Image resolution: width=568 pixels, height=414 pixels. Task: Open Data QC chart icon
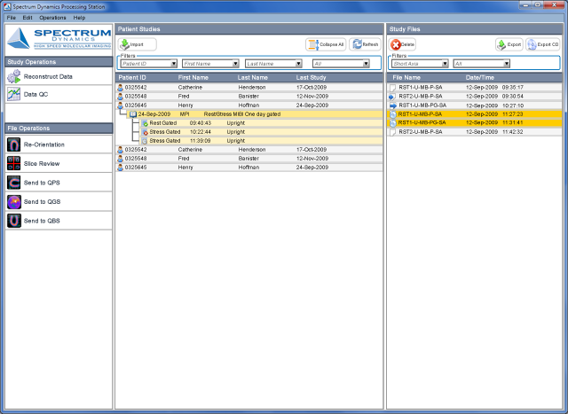click(x=14, y=94)
